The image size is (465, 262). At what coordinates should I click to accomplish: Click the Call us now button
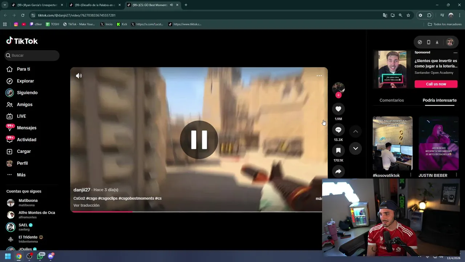pos(436,84)
